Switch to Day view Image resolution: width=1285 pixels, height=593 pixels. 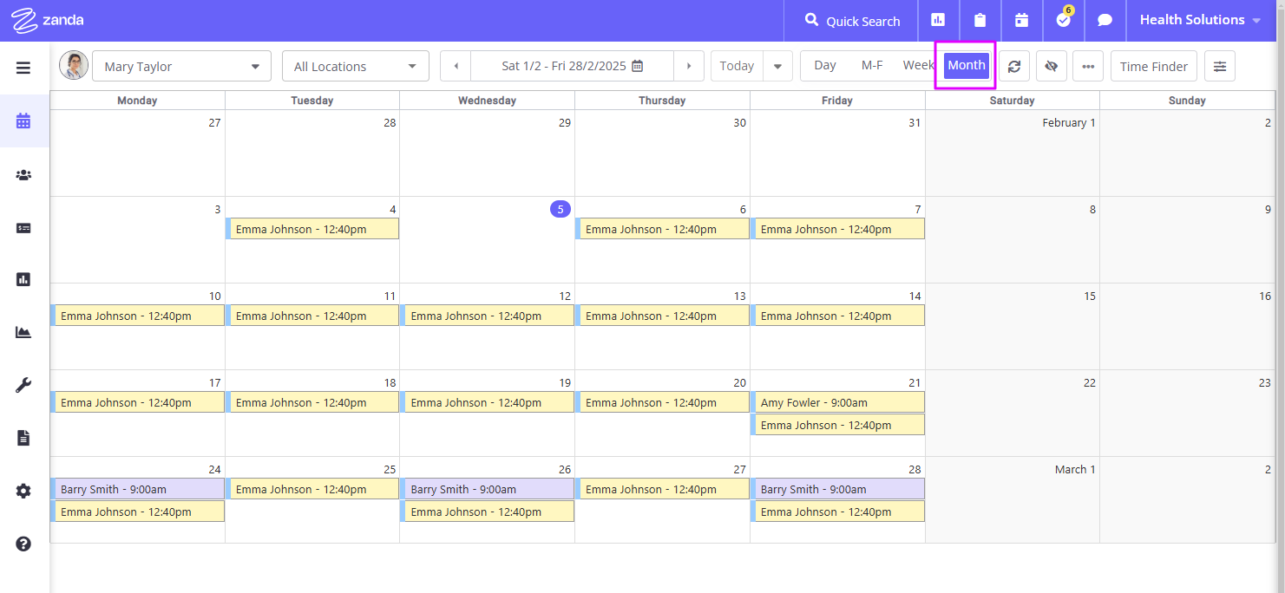coord(825,65)
